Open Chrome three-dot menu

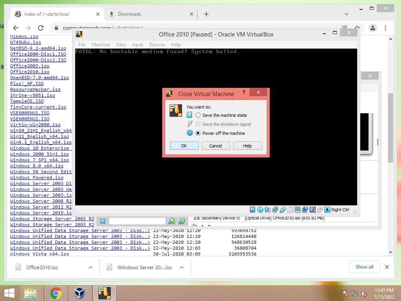pyautogui.click(x=385, y=28)
